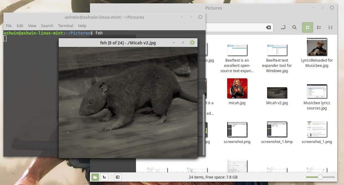Open the View menu of the terminal
The image size is (344, 185).
(x=32, y=26)
